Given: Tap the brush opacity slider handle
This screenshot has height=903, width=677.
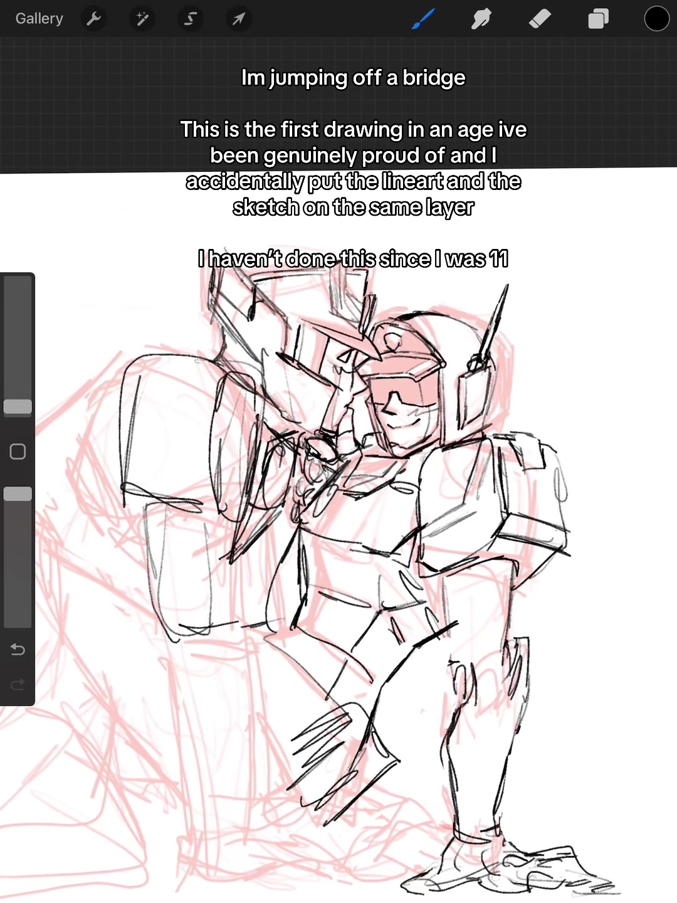Looking at the screenshot, I should [x=18, y=494].
